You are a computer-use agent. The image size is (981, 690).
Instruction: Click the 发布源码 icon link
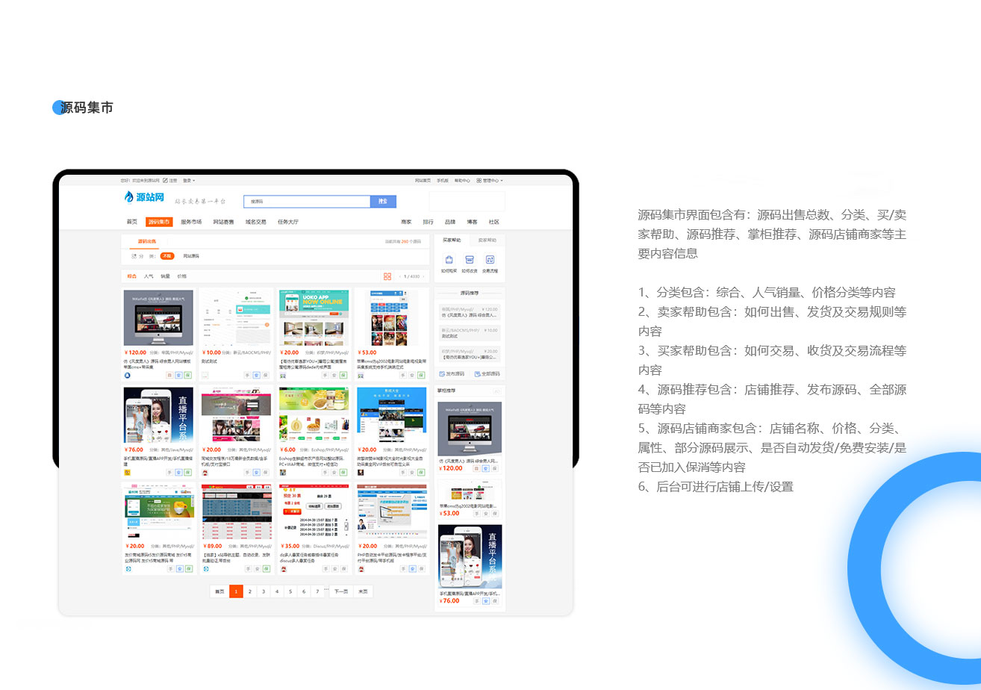tap(452, 373)
